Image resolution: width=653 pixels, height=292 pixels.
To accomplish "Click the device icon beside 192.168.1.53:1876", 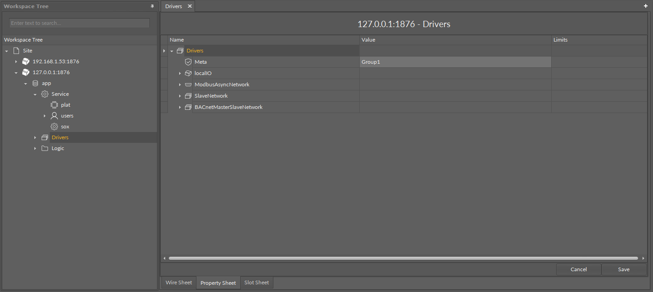I will pos(26,61).
